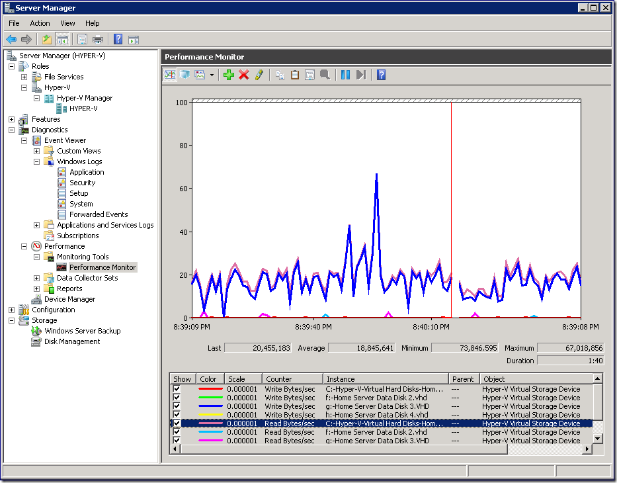Click the Instance column header
The height and width of the screenshot is (483, 617).
coord(386,378)
